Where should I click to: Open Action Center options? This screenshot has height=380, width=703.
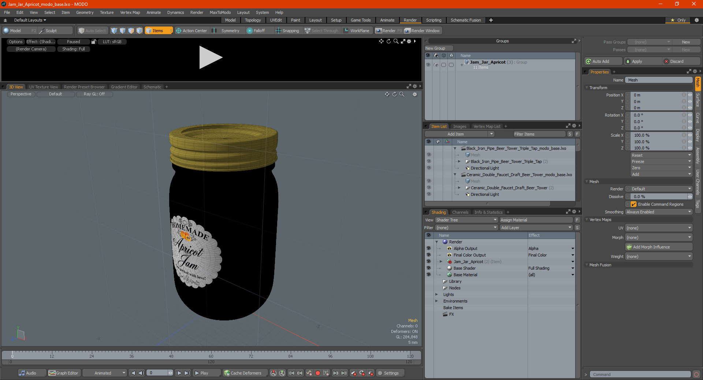point(191,31)
